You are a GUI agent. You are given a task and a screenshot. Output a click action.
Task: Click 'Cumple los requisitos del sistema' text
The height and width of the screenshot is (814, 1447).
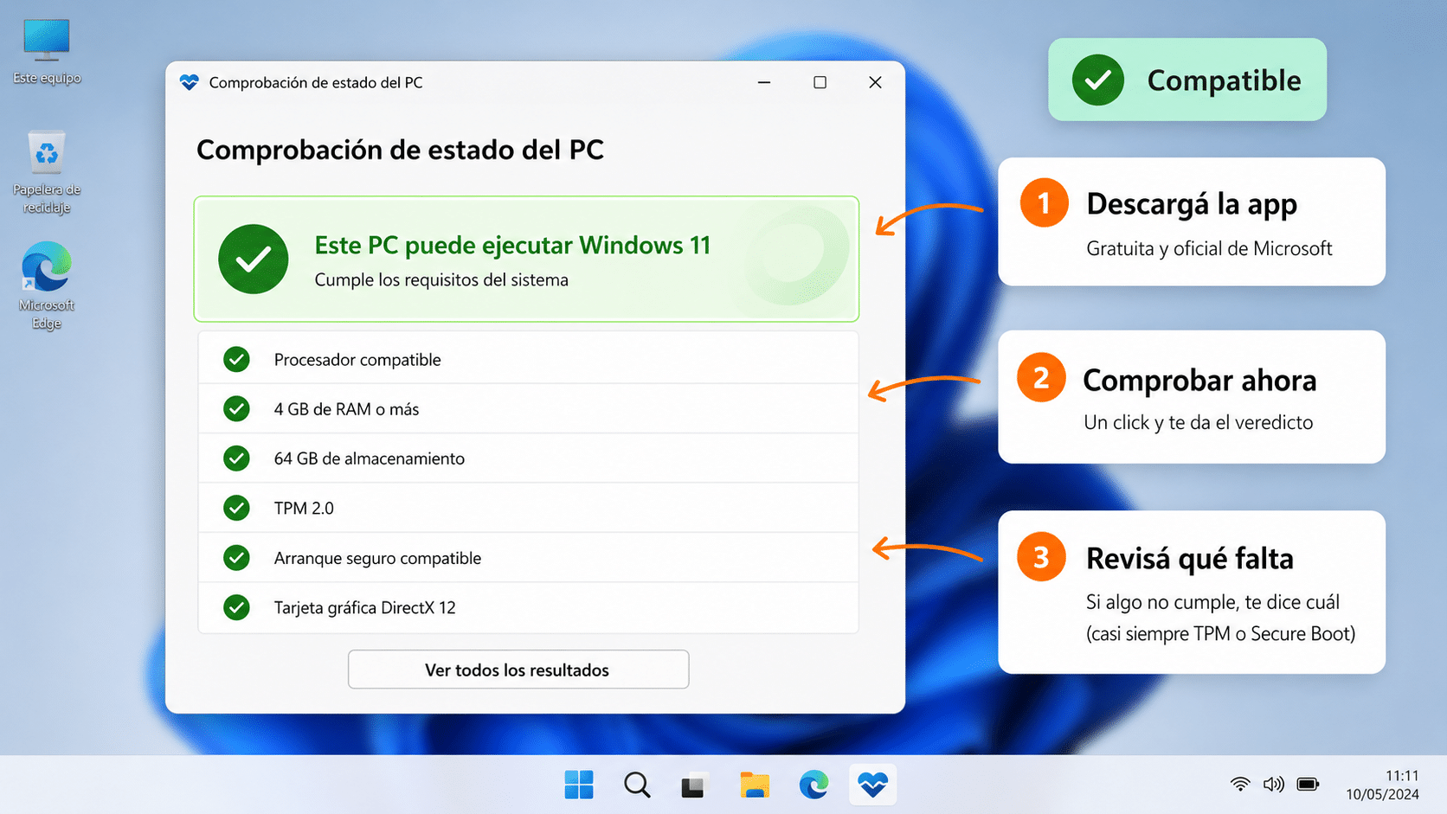click(441, 279)
